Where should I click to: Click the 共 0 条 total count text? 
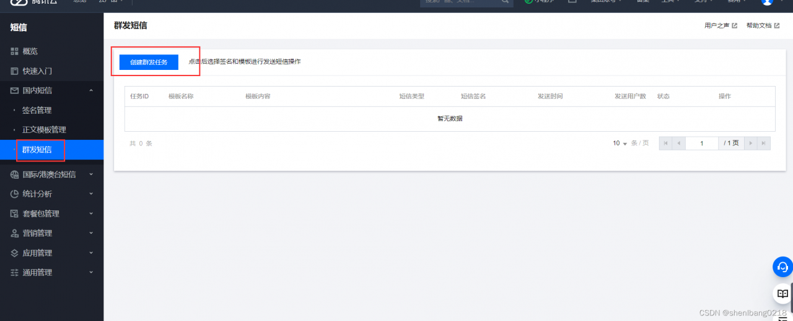(x=141, y=143)
